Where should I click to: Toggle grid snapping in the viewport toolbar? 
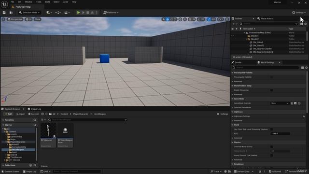(x=190, y=19)
